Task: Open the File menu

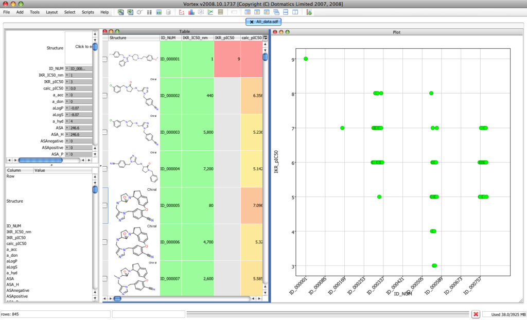Action: (6, 12)
